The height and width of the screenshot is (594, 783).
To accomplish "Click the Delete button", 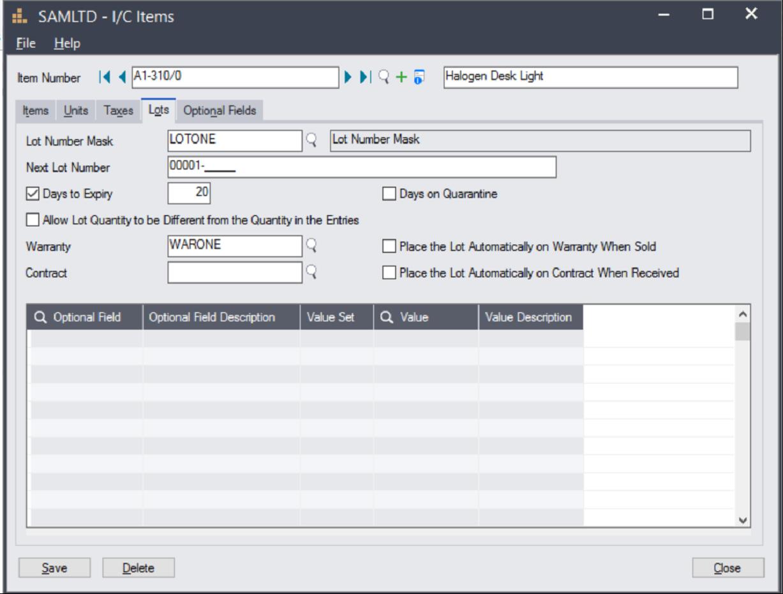I will [x=138, y=567].
